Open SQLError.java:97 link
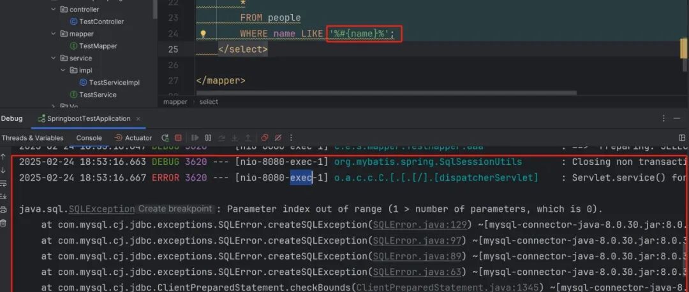Image resolution: width=689 pixels, height=292 pixels. tap(417, 240)
